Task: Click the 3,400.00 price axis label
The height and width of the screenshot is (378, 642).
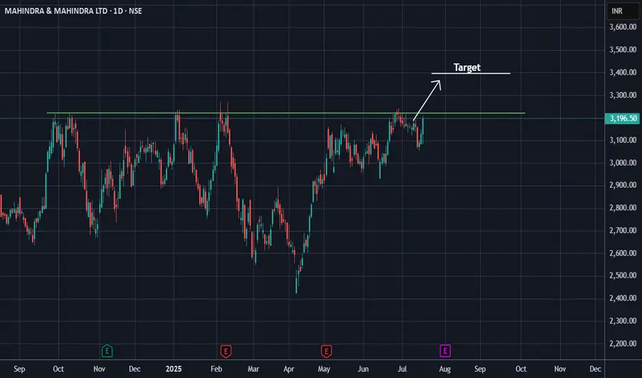Action: (623, 72)
